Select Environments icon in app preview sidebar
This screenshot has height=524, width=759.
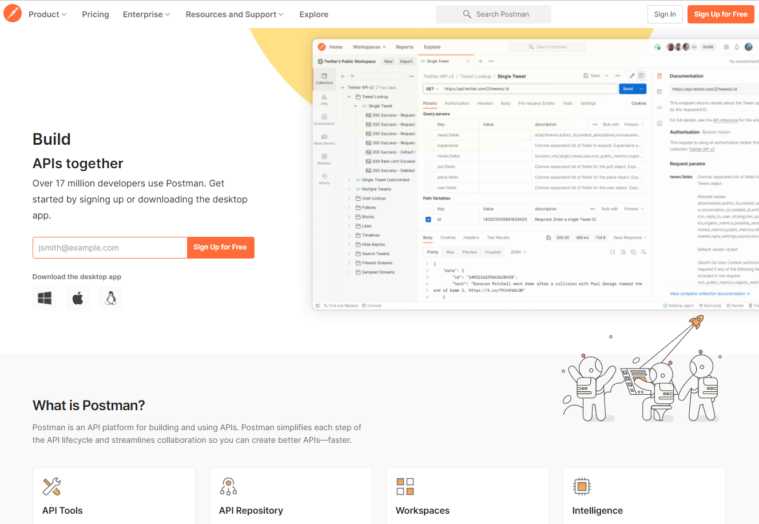[x=324, y=117]
